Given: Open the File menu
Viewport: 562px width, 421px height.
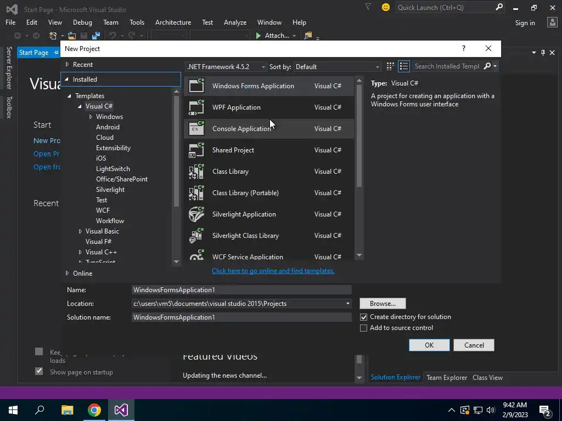Looking at the screenshot, I should pyautogui.click(x=10, y=22).
